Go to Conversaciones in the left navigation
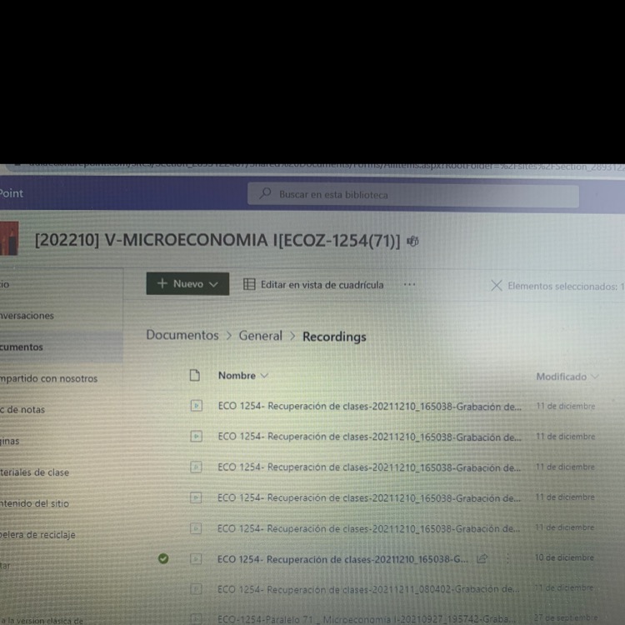 (27, 316)
